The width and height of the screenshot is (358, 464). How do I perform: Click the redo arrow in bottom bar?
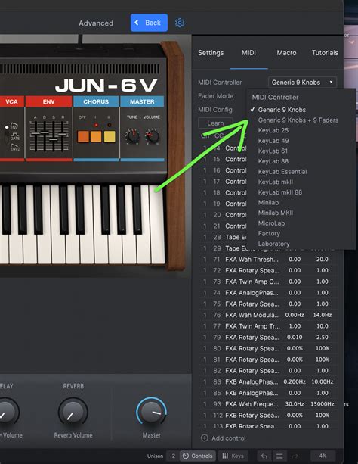click(295, 456)
